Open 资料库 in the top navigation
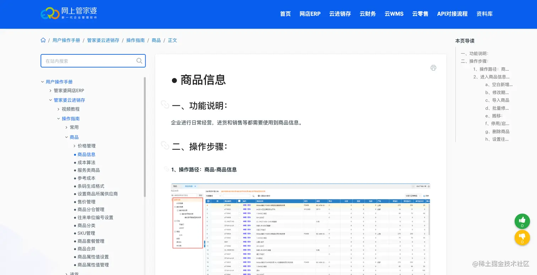Image resolution: width=537 pixels, height=275 pixels. click(x=484, y=14)
